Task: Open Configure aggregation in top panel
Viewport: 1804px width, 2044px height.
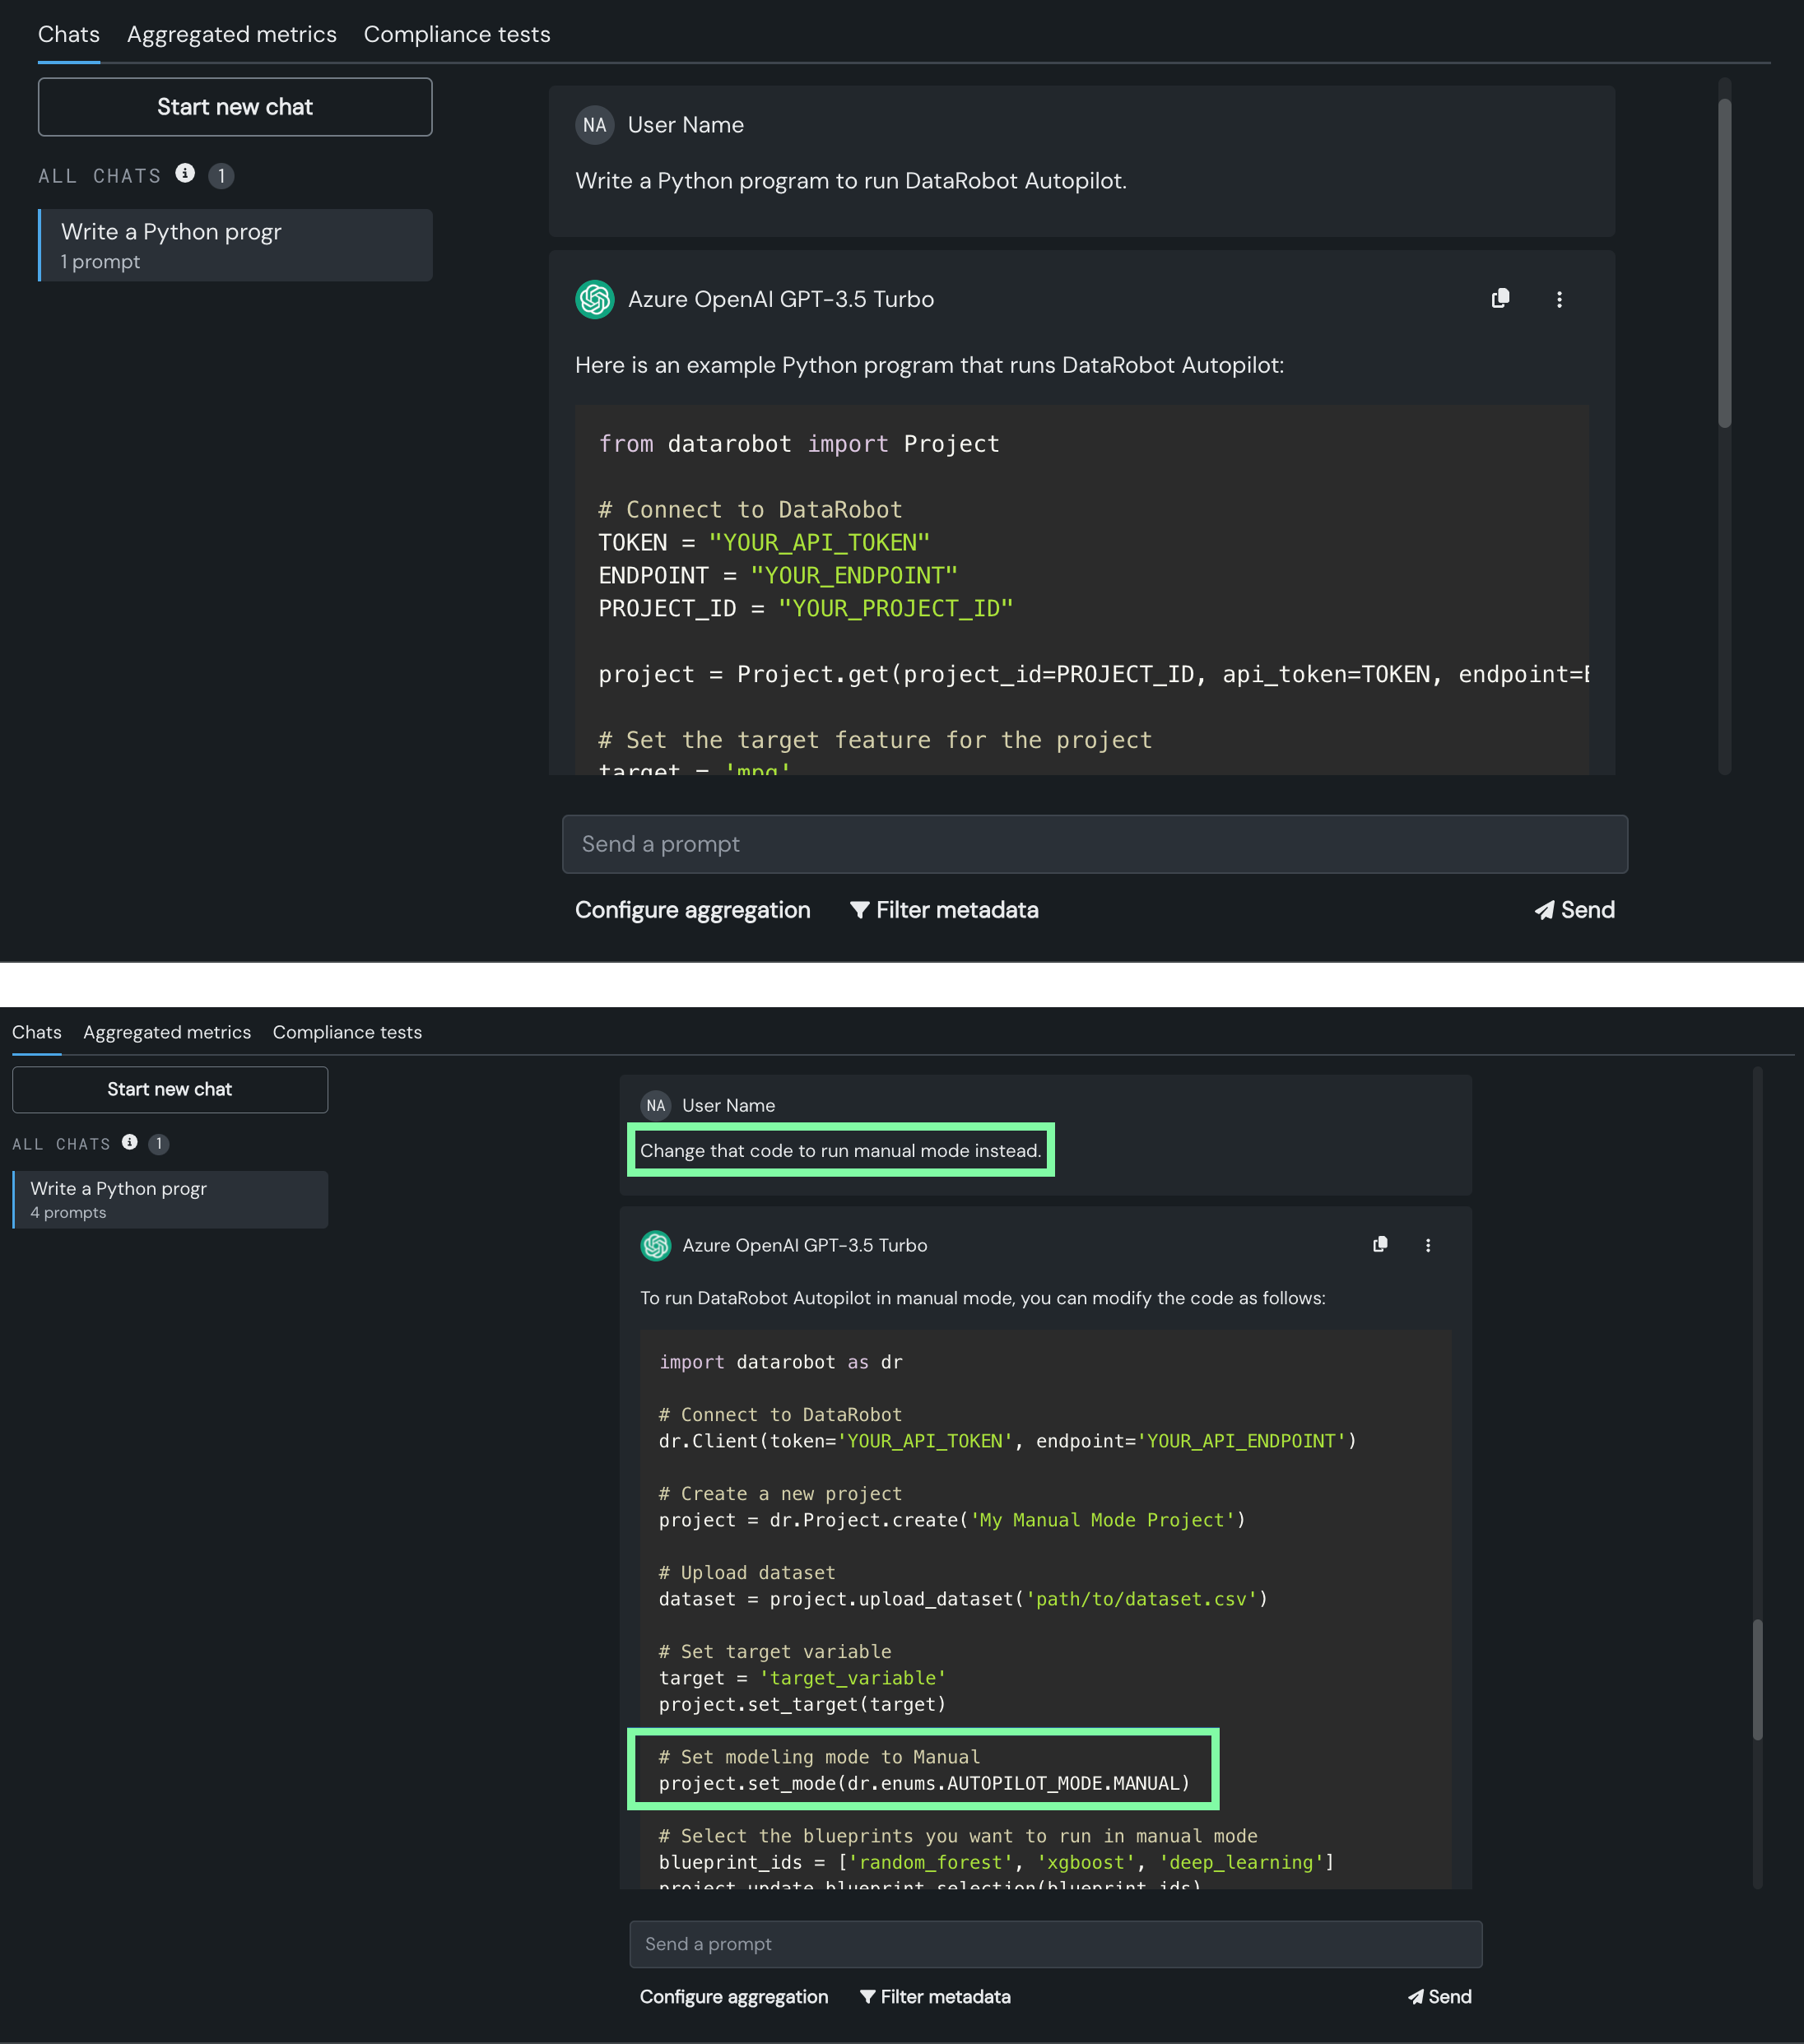Action: click(x=692, y=910)
